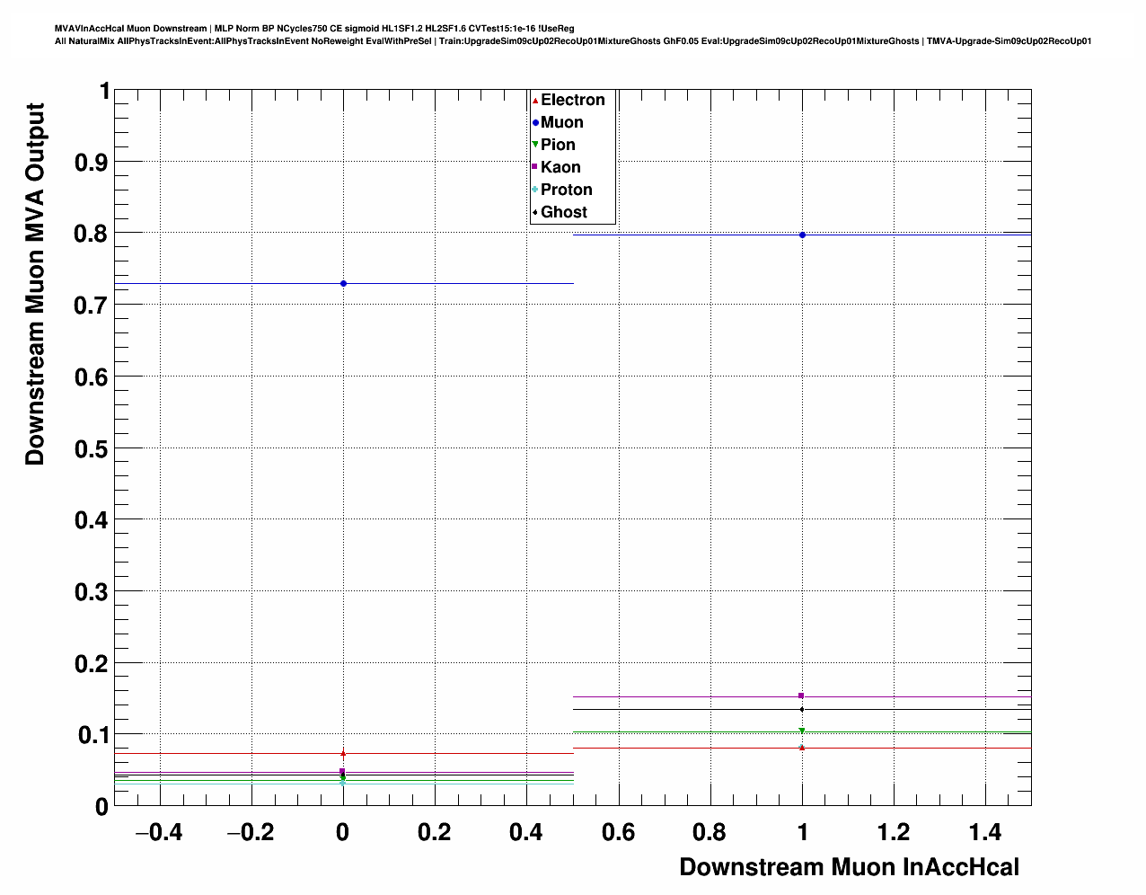1146x895 pixels.
Task: Click the purple Kaon square marker in legend
Action: pos(535,167)
